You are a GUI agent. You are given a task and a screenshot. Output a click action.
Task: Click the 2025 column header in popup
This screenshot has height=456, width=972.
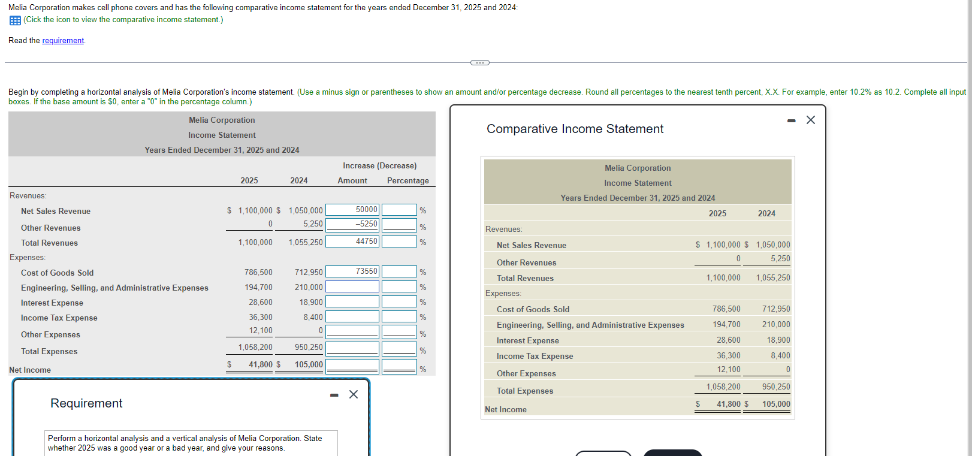(717, 213)
